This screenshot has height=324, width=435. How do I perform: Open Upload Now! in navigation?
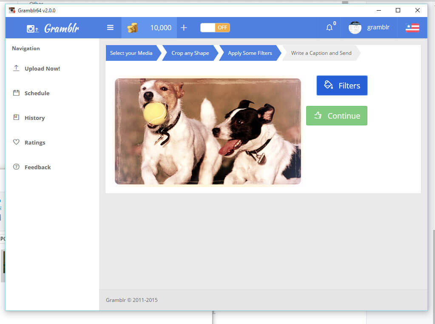point(42,68)
